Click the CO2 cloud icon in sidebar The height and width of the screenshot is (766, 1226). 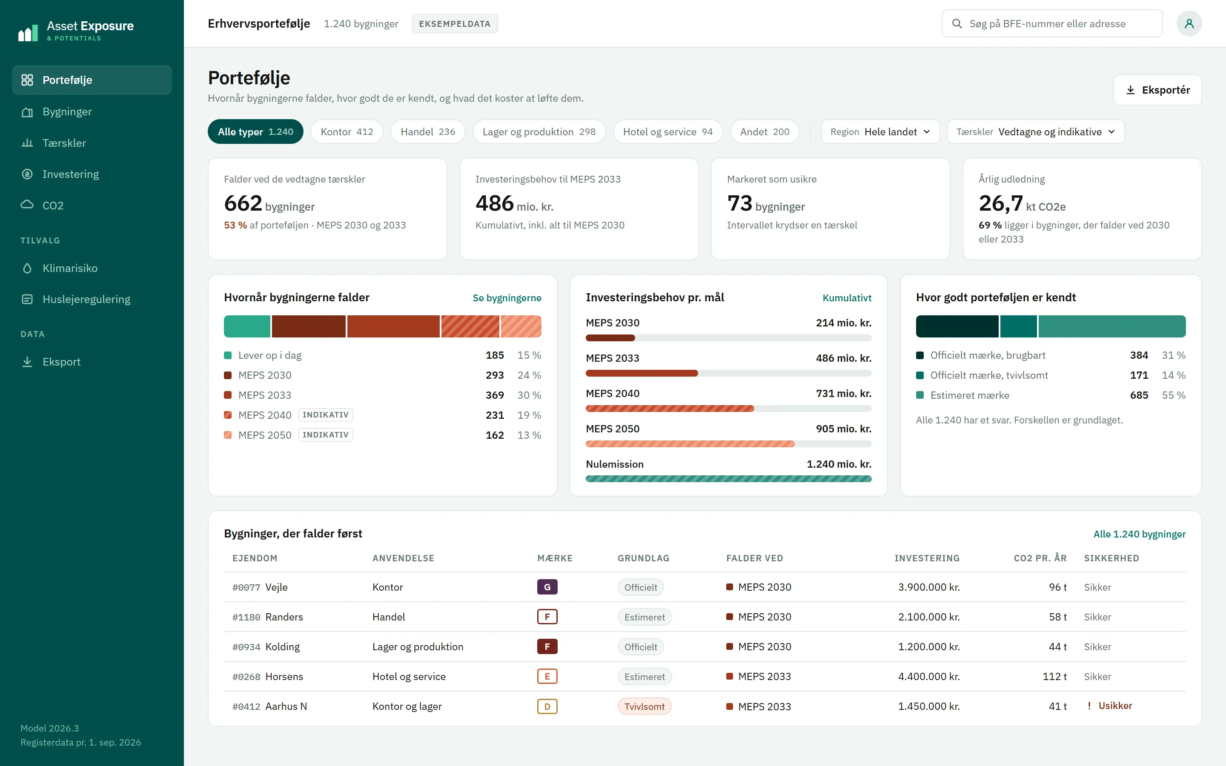pos(27,205)
